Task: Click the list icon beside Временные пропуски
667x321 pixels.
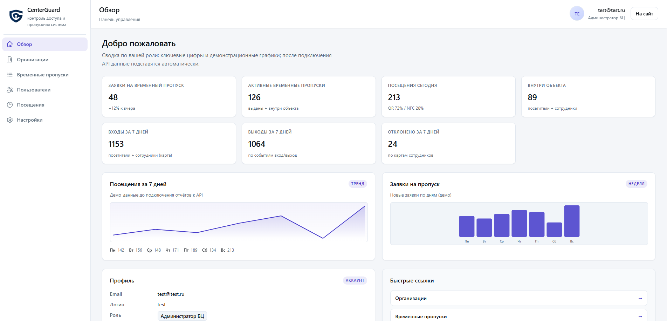Action: tap(10, 75)
